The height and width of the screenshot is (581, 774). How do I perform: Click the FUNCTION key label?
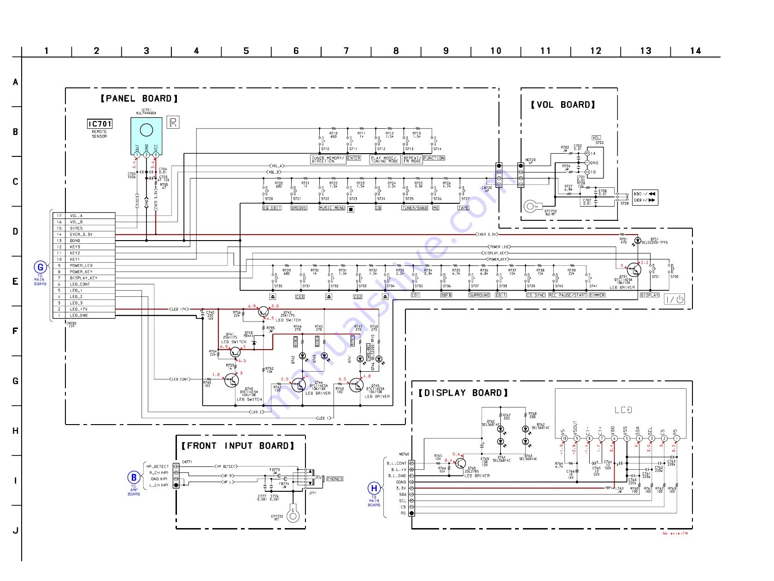point(434,158)
